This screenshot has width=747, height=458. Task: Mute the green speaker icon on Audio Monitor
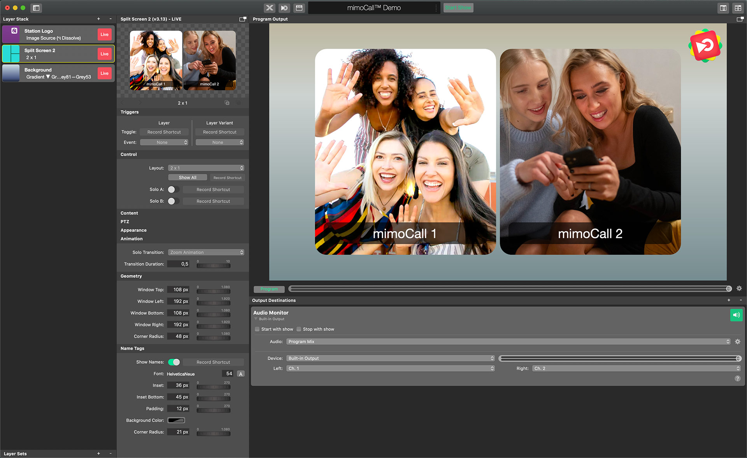(x=736, y=315)
